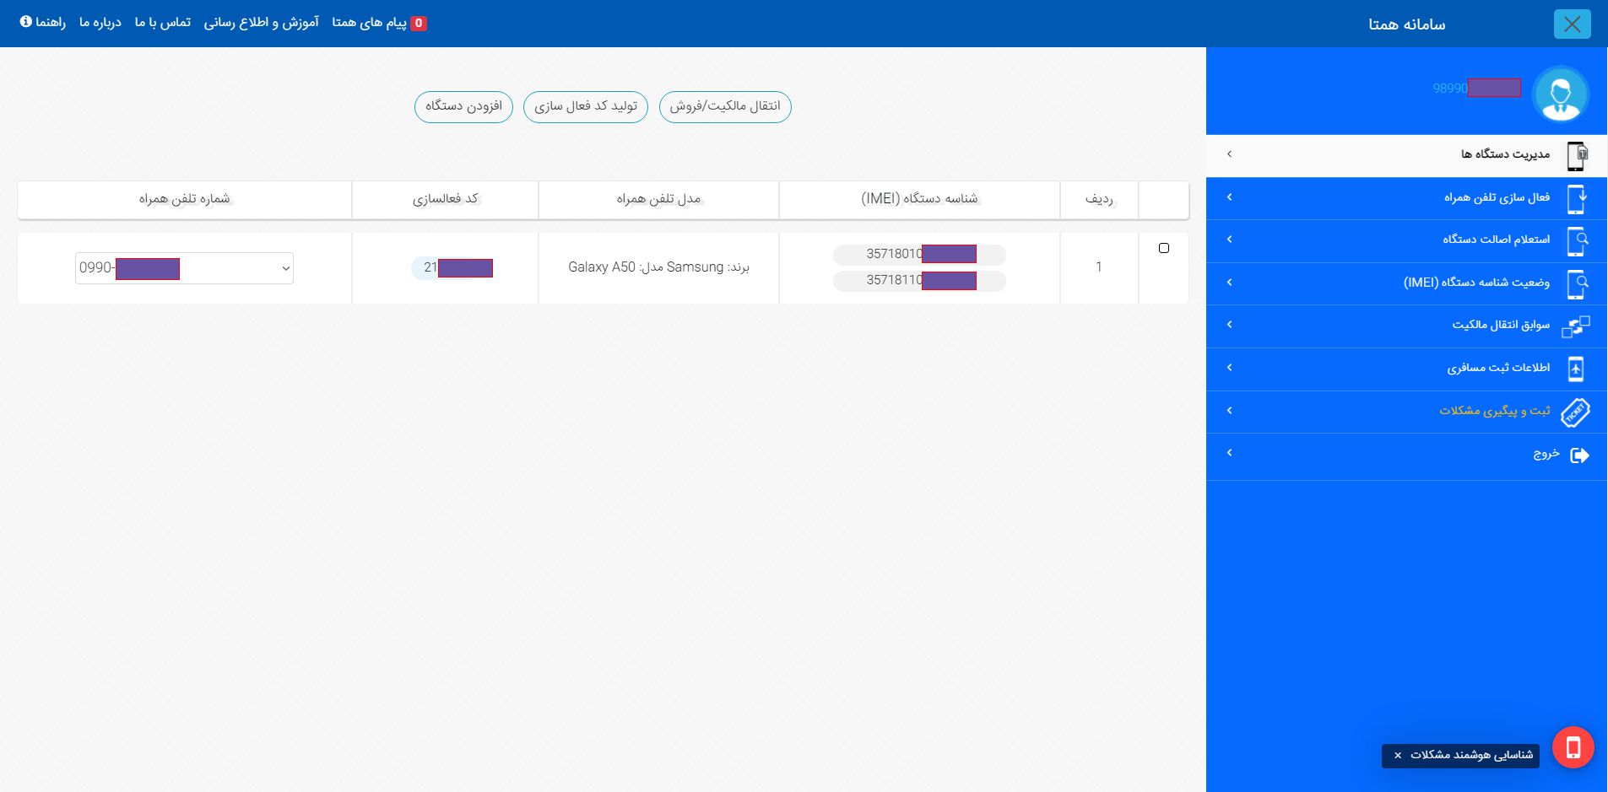The height and width of the screenshot is (792, 1608).
Task: Click the device management phone icon in sidebar
Action: pos(1576,155)
